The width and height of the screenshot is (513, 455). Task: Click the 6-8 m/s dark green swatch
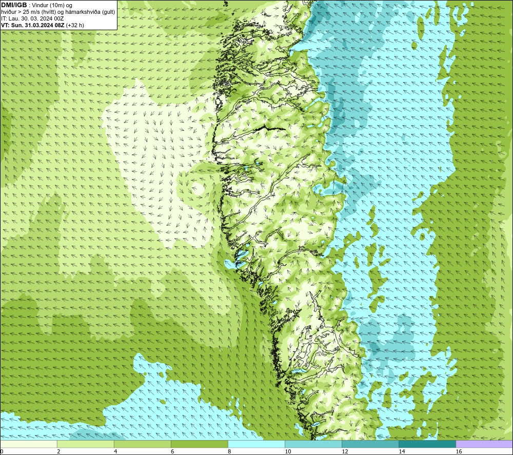[200, 444]
